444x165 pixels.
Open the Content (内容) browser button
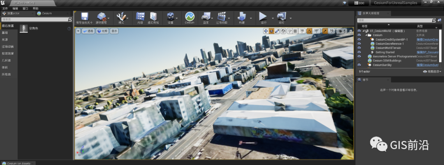[x=140, y=18]
